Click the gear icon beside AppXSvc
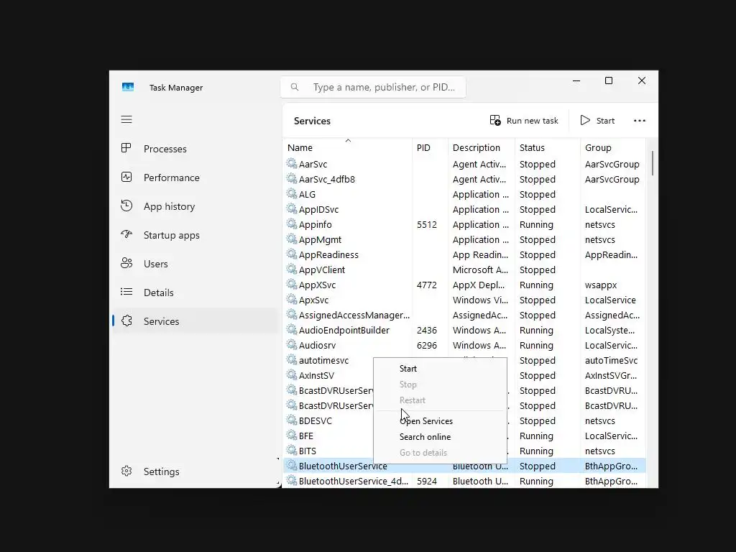736x552 pixels. coord(292,284)
